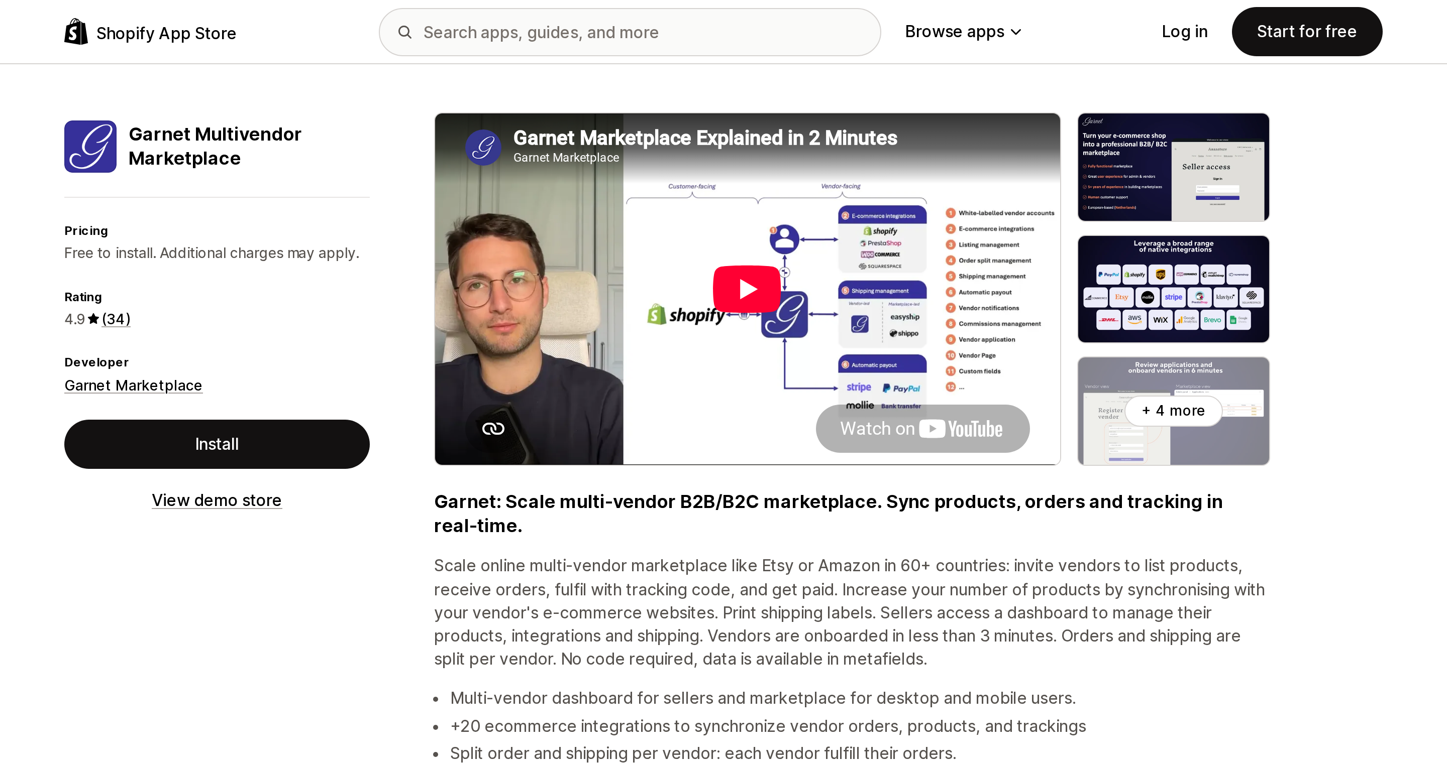Open the video title link
1447x763 pixels.
pyautogui.click(x=705, y=138)
